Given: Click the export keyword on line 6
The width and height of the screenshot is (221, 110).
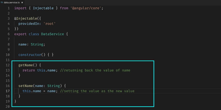Looking at the screenshot, I should pos(20,34).
